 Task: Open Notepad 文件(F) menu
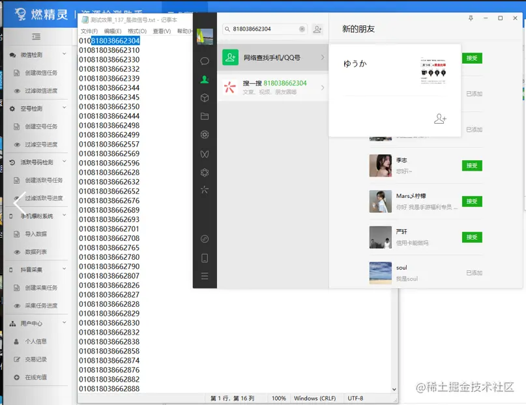(x=89, y=31)
